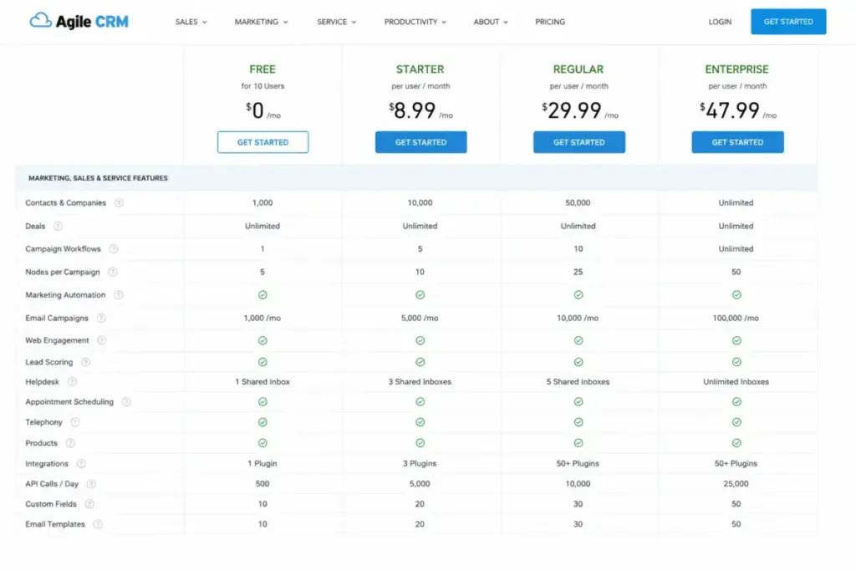Viewport: 856px width, 571px height.
Task: Click help icon next to Email Campaigns
Action: [101, 318]
